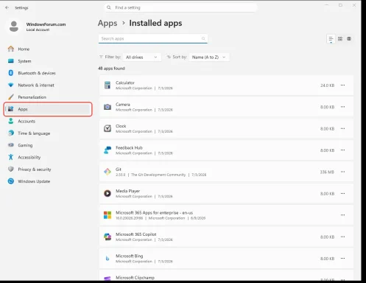Open more options for Clock
This screenshot has height=283, width=366.
pyautogui.click(x=343, y=128)
